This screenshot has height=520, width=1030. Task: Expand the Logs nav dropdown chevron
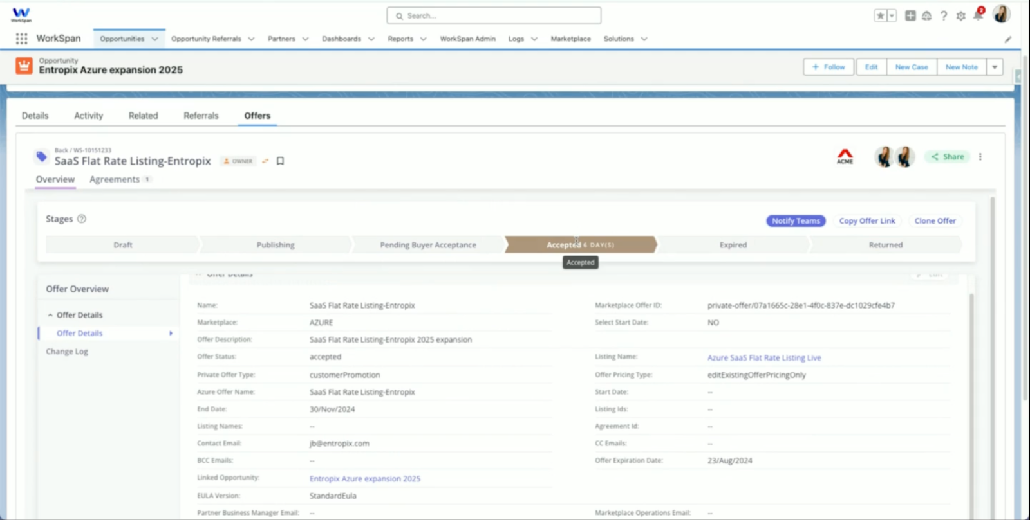534,39
